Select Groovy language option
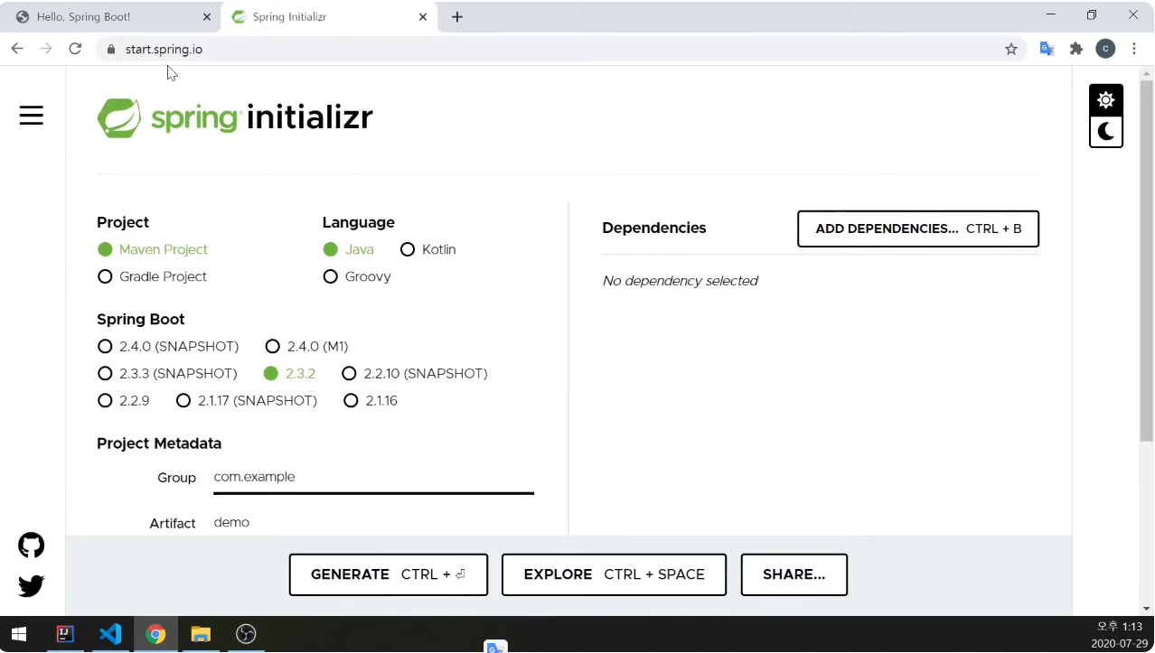Screen dimensions: 1155x653 tap(357, 276)
